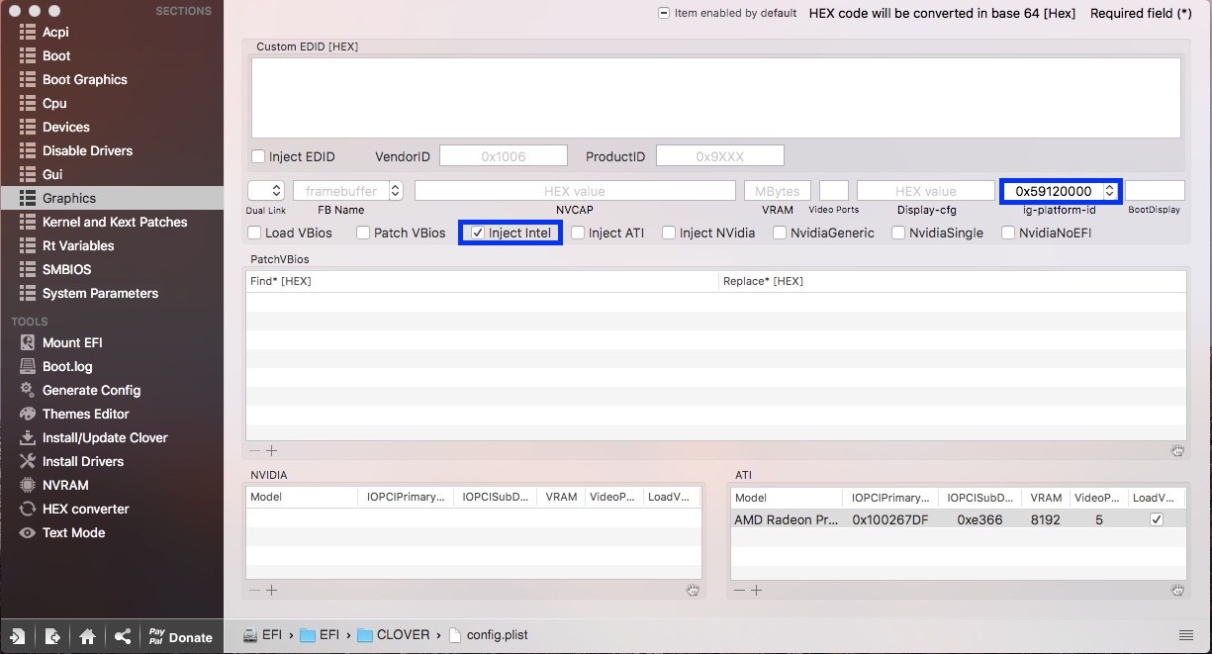Add a row to ATI table
Screen dimensions: 1212x654
tap(756, 591)
